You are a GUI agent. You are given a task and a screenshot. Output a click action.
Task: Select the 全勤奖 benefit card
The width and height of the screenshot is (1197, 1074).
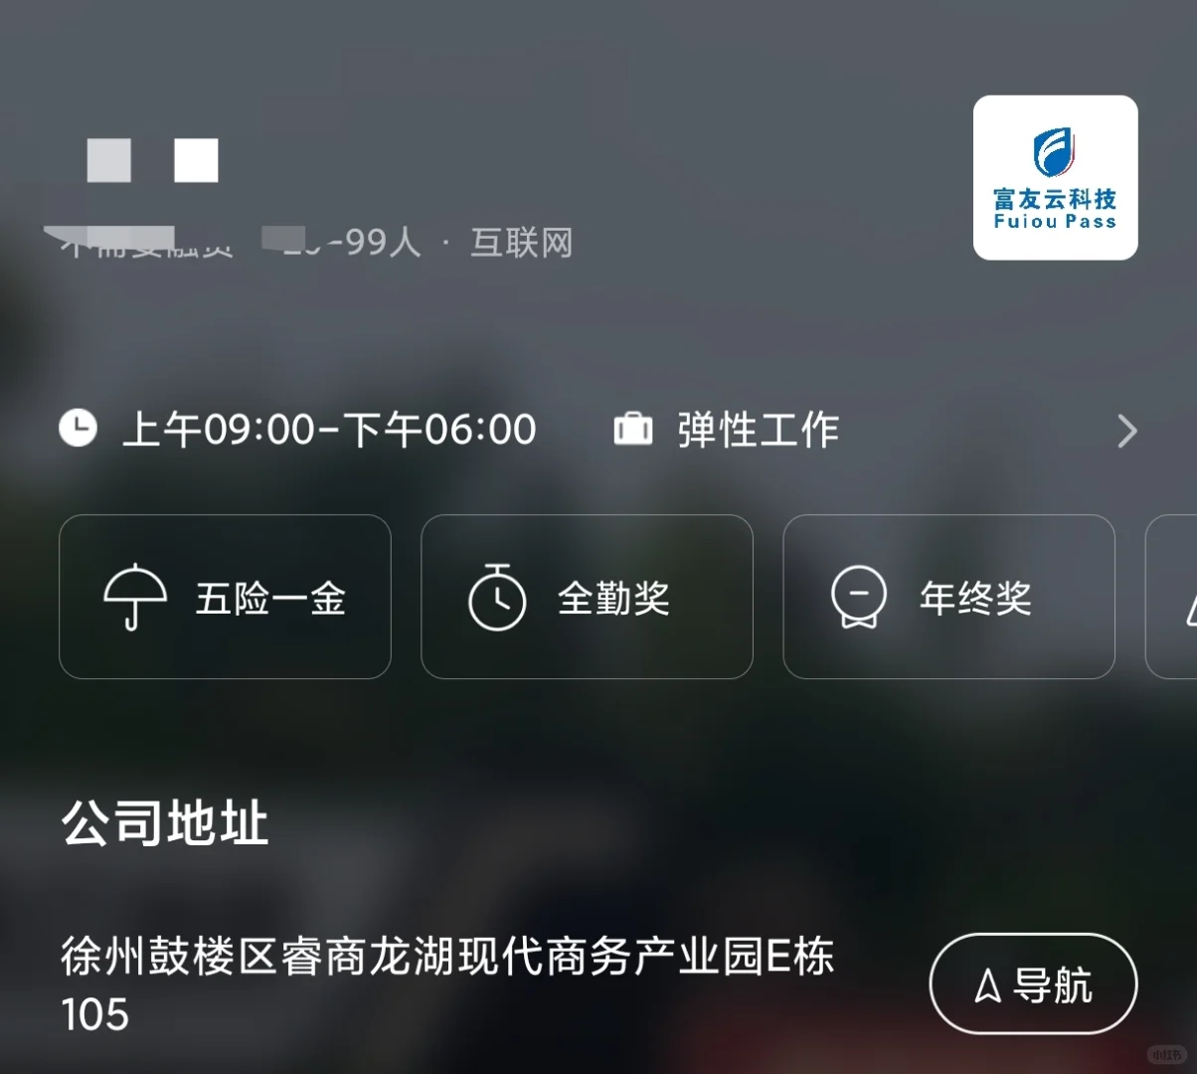pyautogui.click(x=587, y=597)
